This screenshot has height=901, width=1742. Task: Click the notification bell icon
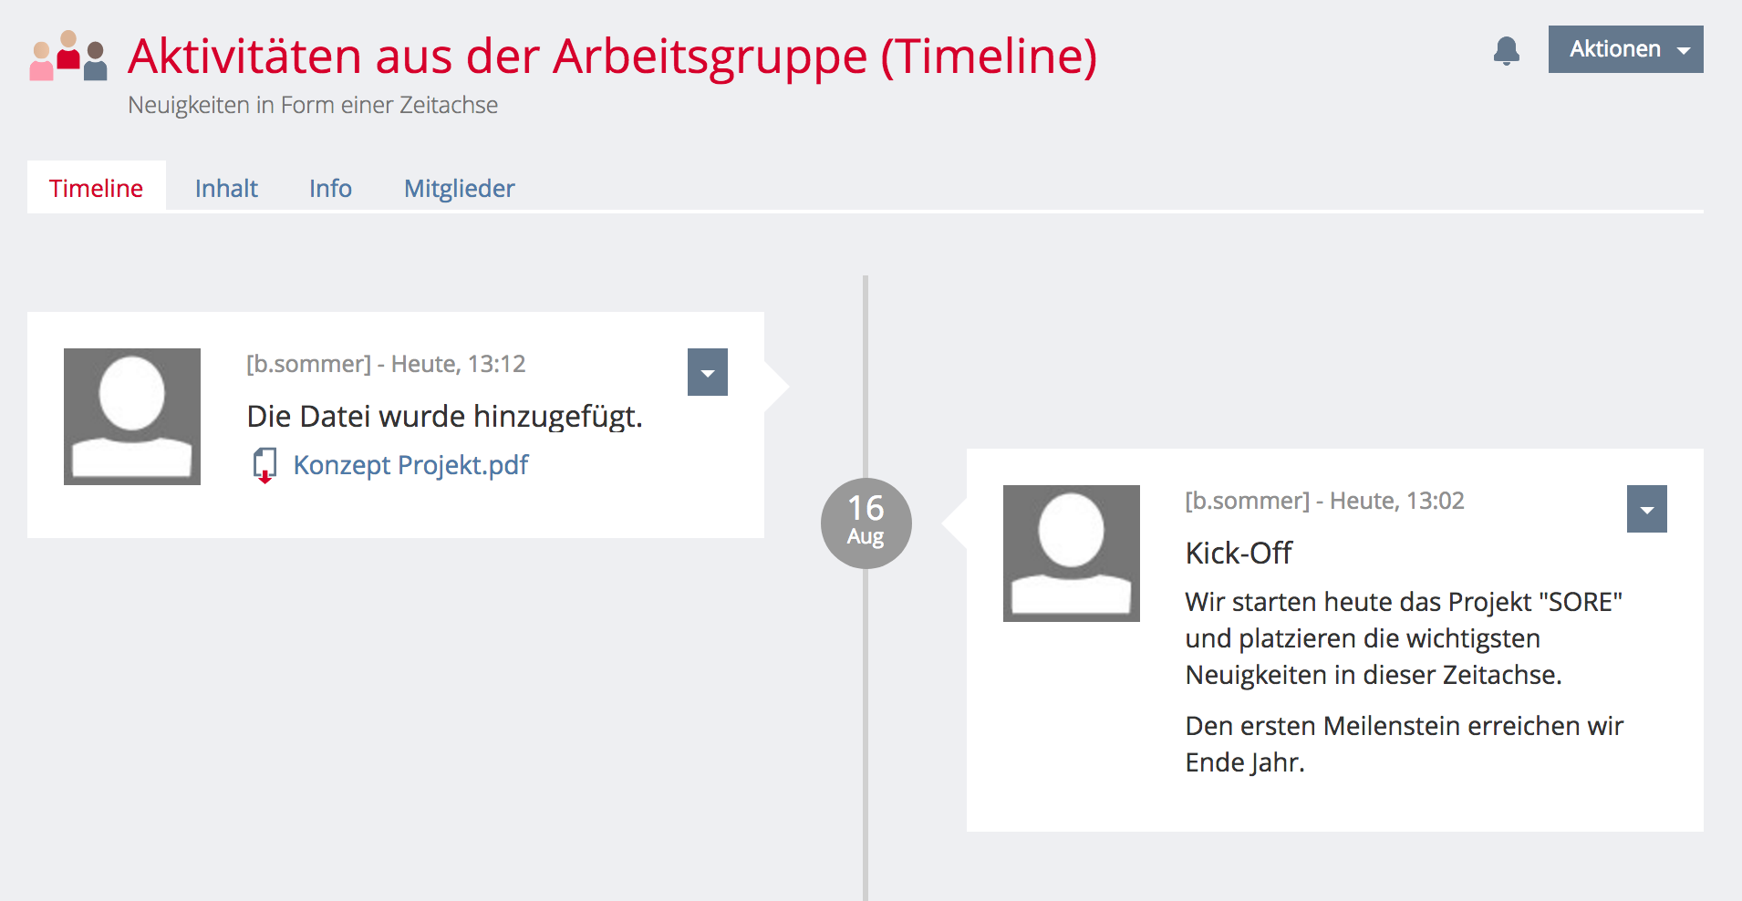coord(1507,50)
